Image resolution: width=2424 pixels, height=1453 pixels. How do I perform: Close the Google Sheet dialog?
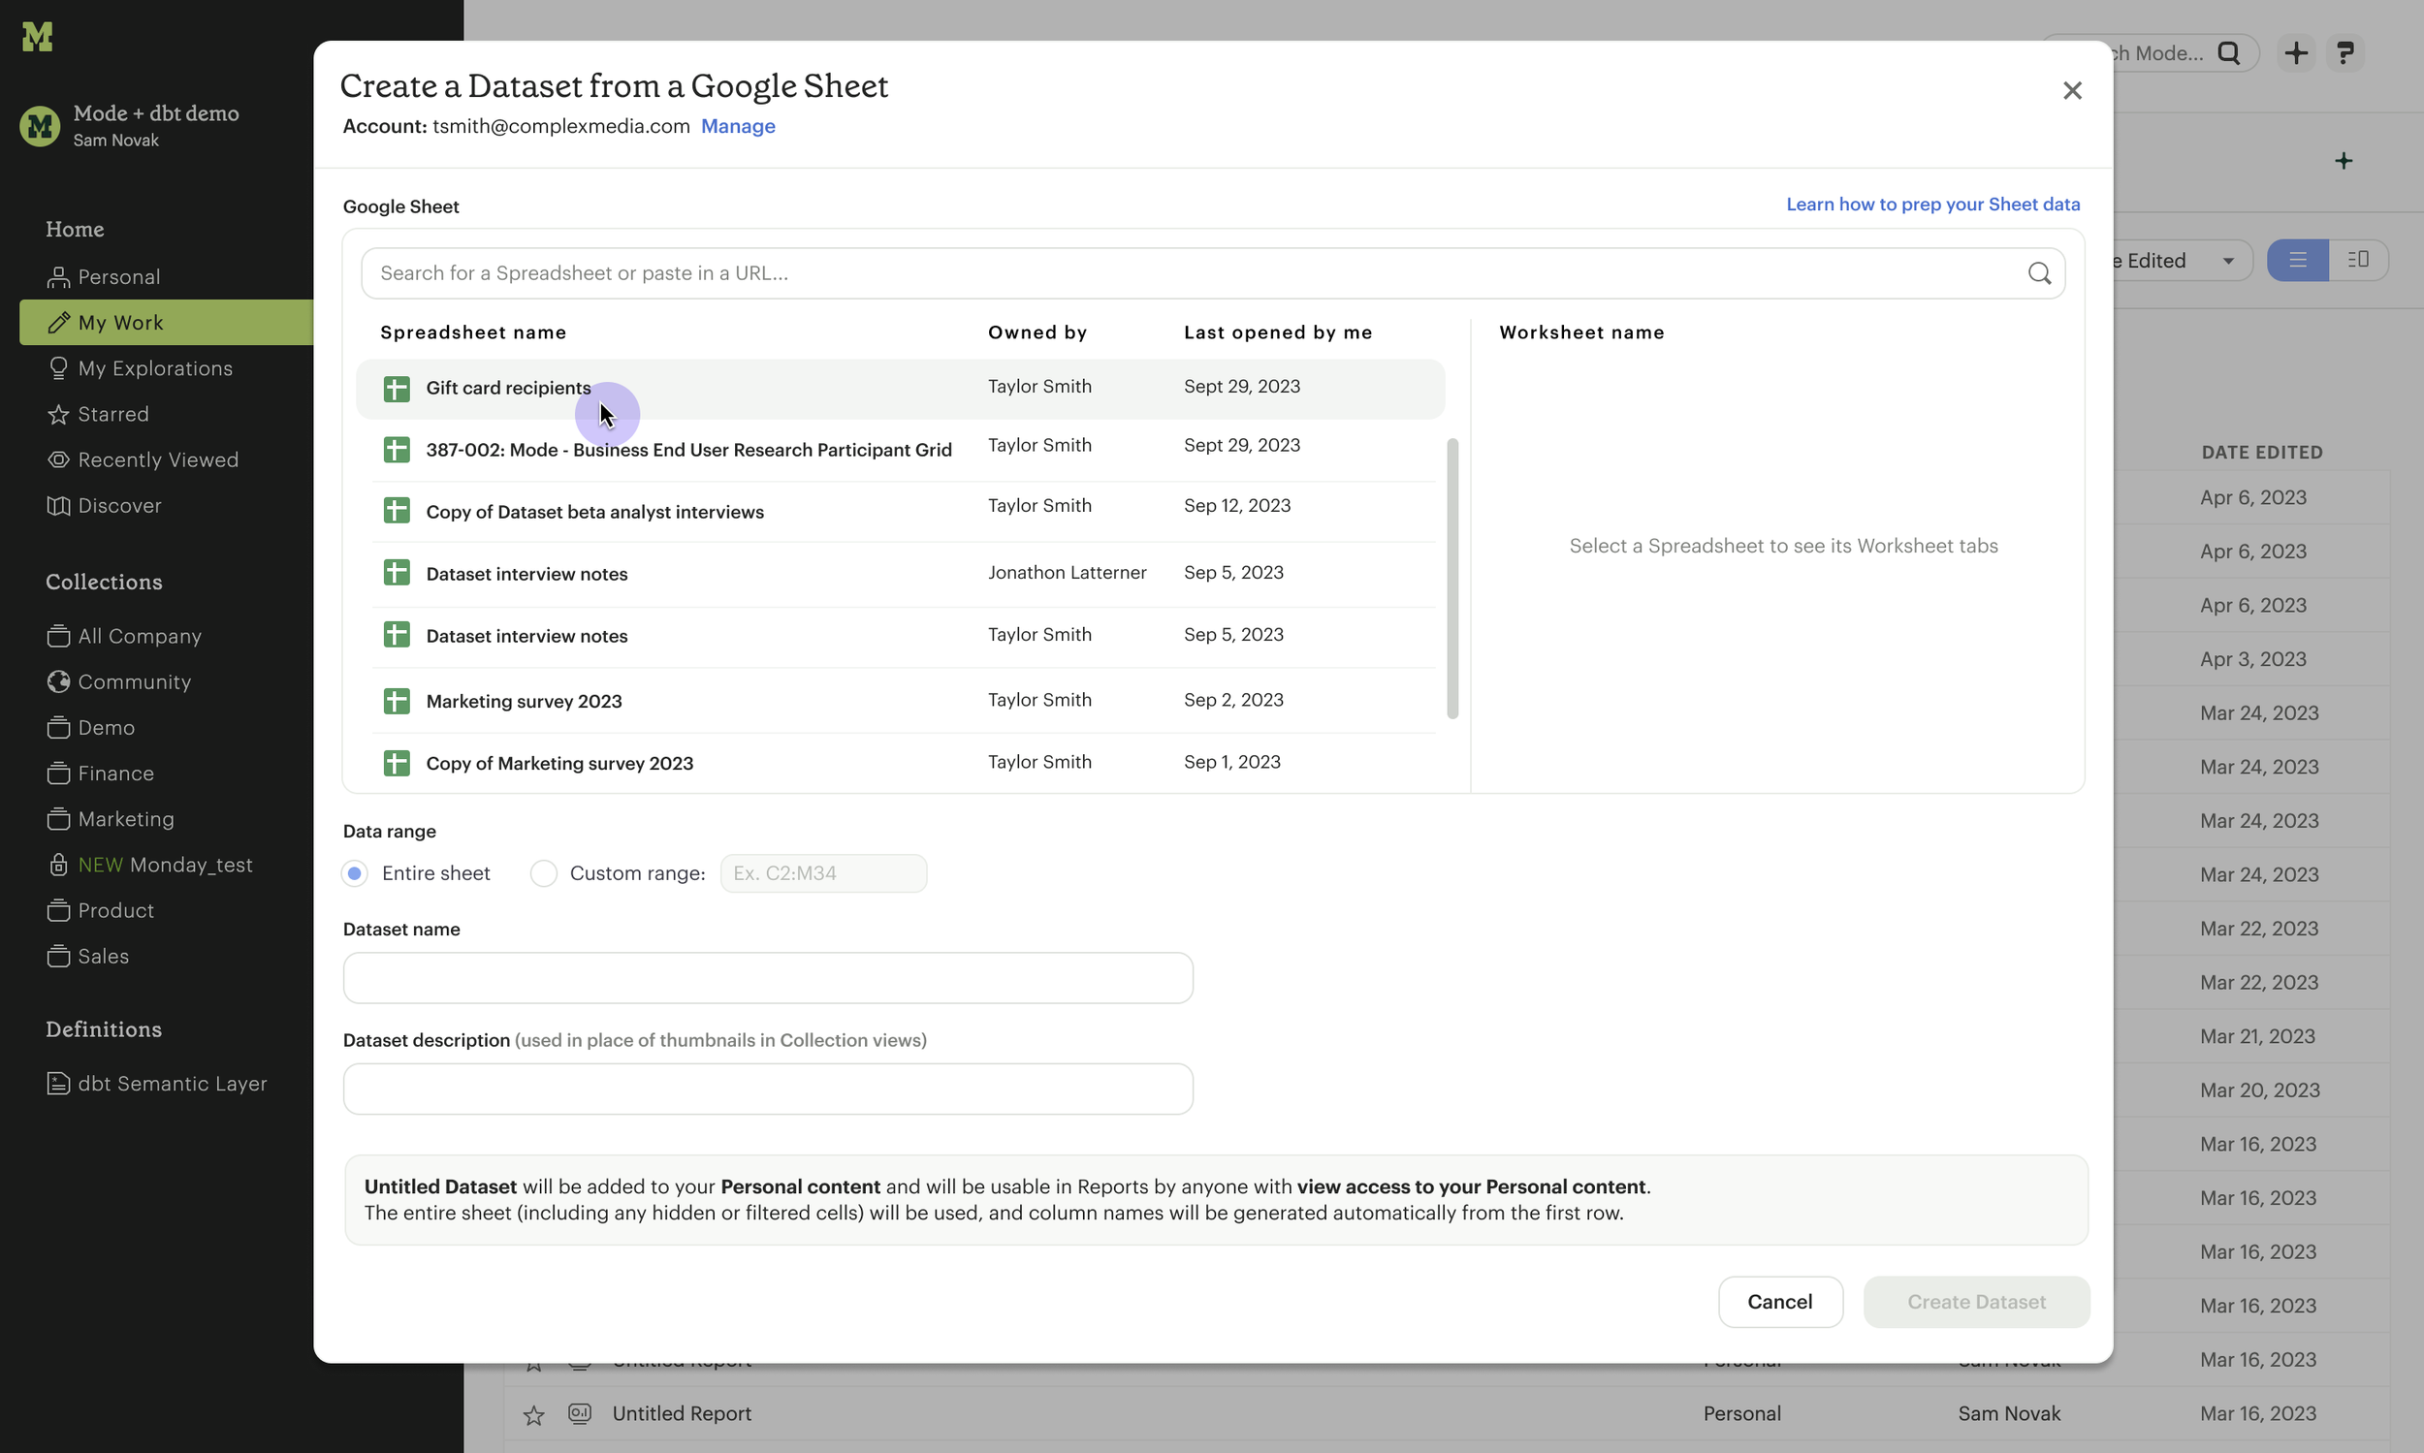click(x=2071, y=91)
